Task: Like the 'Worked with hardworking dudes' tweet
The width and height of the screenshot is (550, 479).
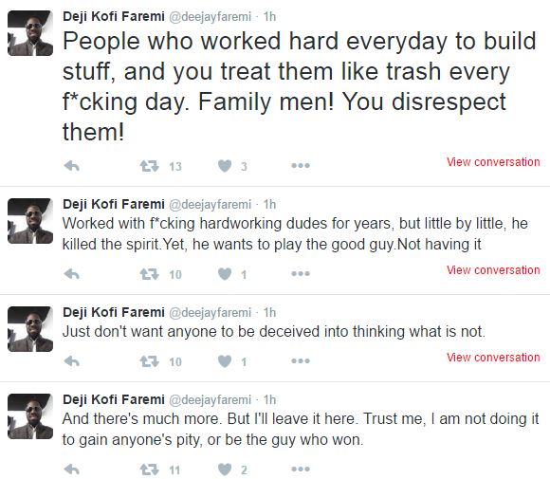Action: [225, 274]
